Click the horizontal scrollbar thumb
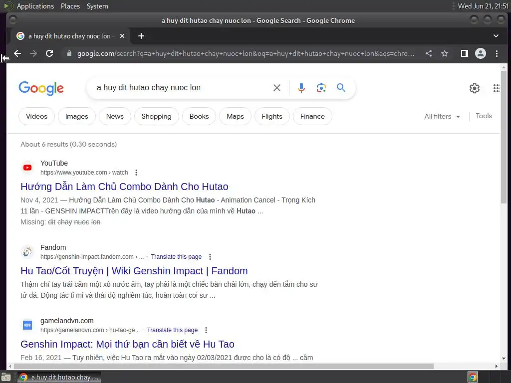This screenshot has height=383, width=511. click(x=224, y=367)
